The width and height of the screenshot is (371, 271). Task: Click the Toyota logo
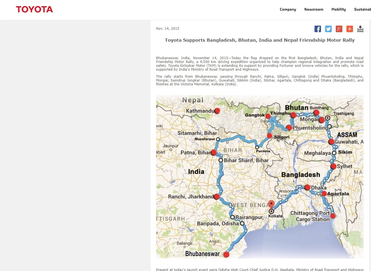[34, 10]
